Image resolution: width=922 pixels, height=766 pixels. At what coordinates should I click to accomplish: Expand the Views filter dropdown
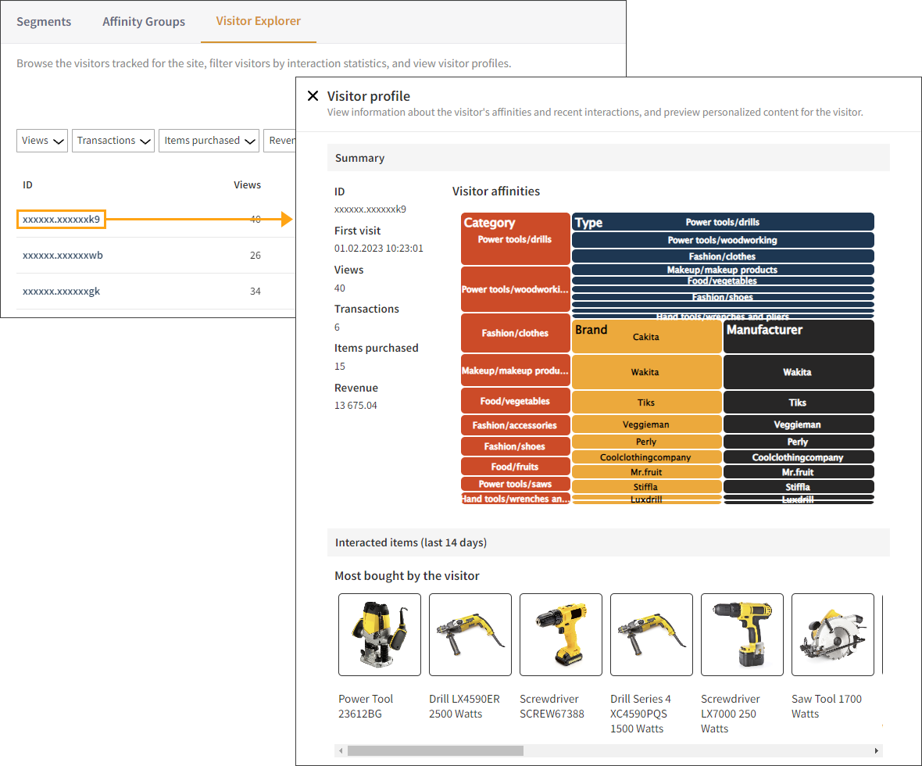(42, 141)
